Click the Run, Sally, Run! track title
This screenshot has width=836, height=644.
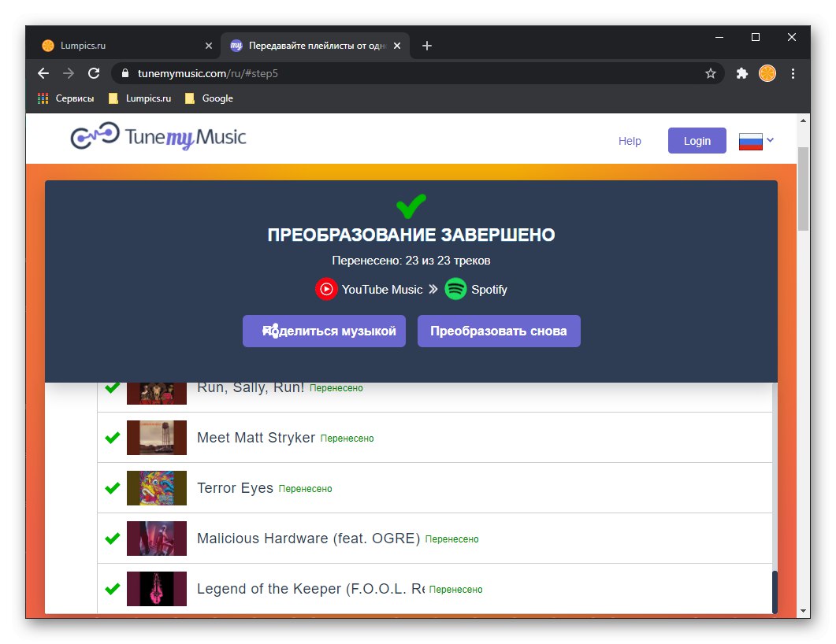click(251, 388)
